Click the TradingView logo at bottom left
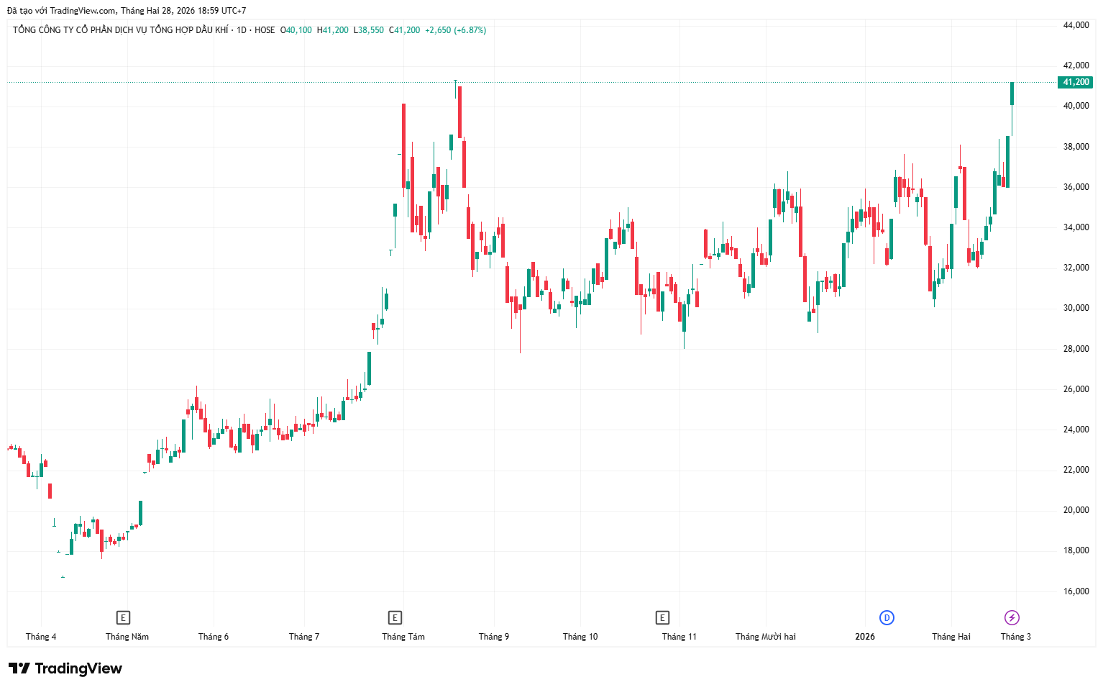This screenshot has height=690, width=1103. point(66,668)
